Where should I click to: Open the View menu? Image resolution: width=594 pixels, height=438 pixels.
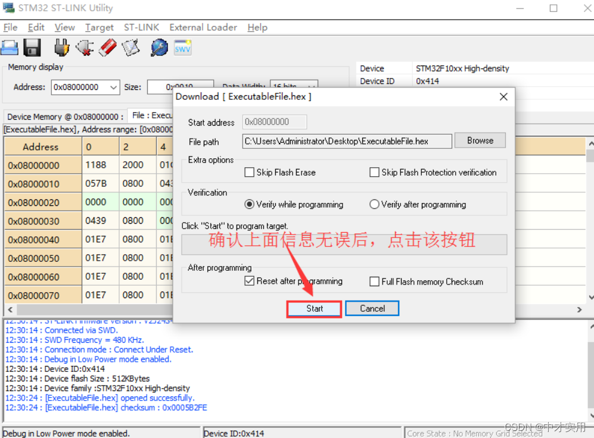point(65,27)
